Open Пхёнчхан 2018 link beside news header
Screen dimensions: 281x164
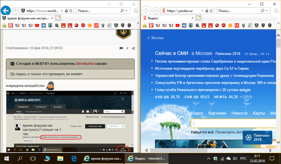point(228,54)
